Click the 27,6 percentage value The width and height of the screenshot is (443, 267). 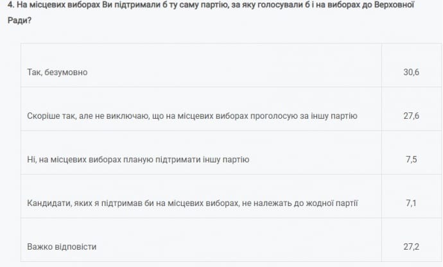[x=411, y=116]
